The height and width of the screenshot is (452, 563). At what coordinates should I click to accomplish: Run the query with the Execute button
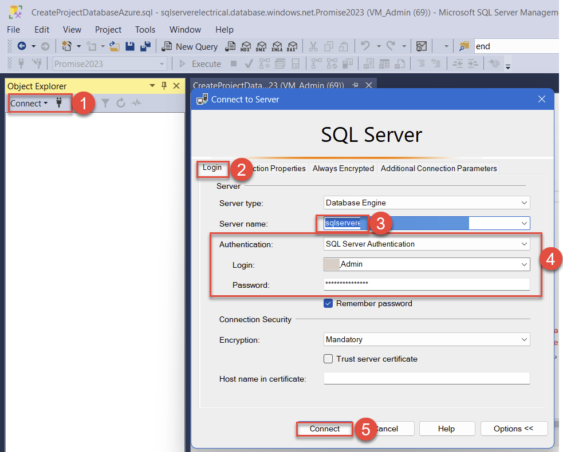coord(200,64)
